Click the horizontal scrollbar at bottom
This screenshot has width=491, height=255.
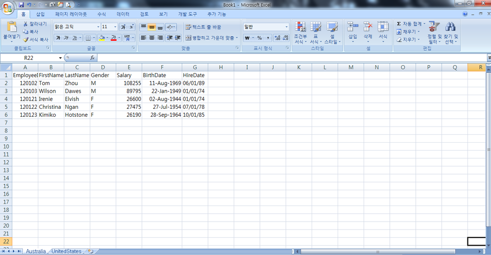pos(378,251)
